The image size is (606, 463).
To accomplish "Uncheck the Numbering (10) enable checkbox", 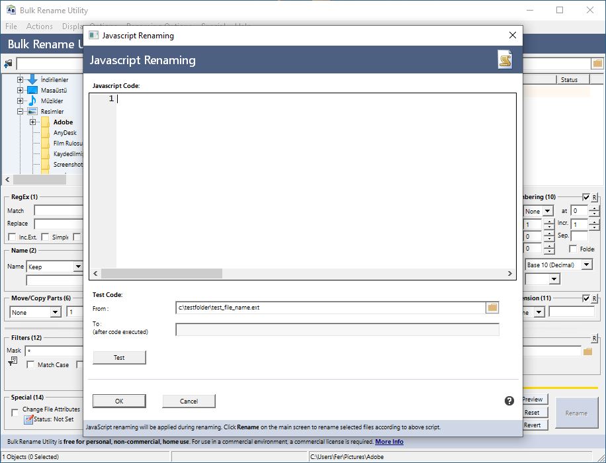I will coord(586,197).
